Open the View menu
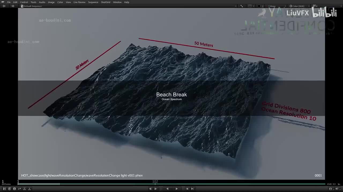 [68, 2]
